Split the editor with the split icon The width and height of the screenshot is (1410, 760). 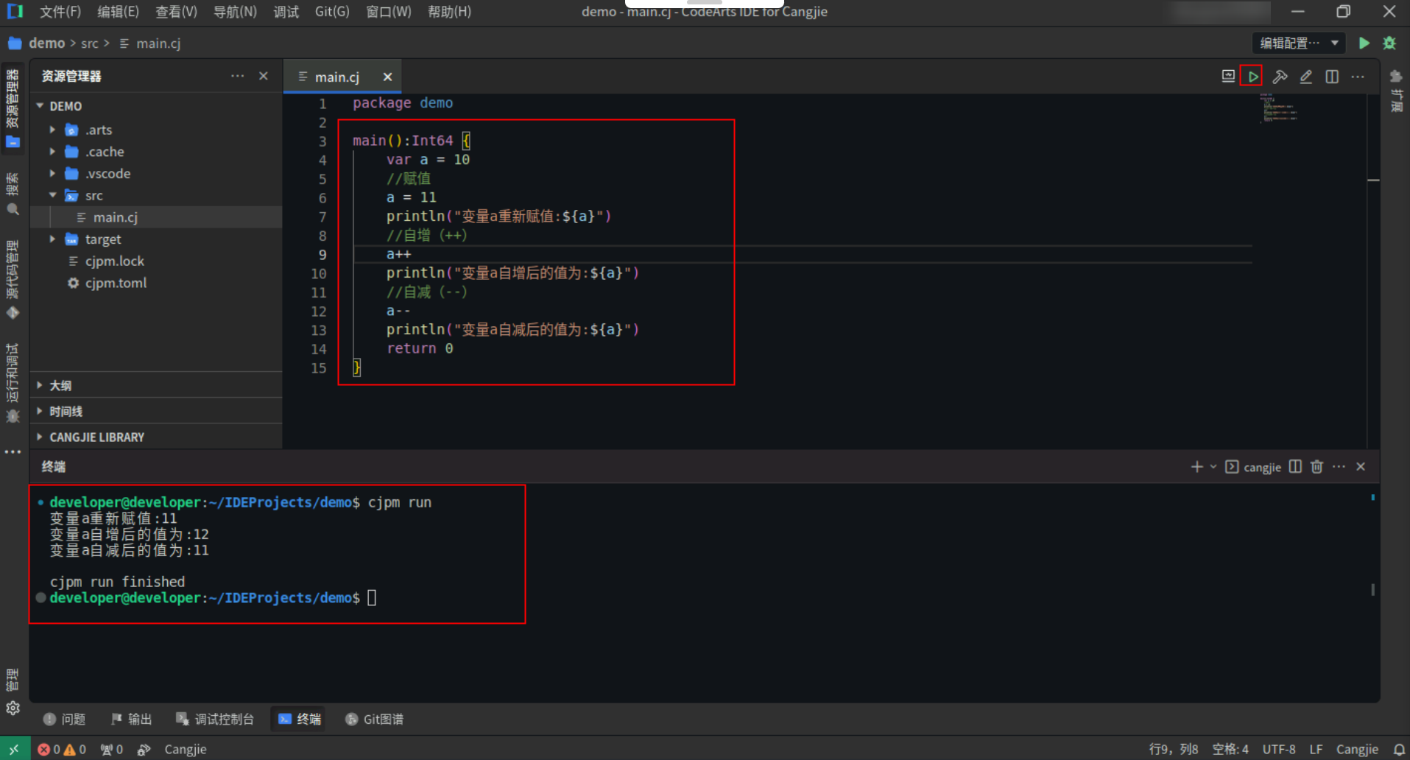coord(1332,77)
